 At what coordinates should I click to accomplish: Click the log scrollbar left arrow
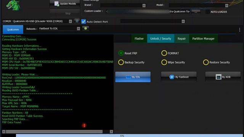point(4,132)
